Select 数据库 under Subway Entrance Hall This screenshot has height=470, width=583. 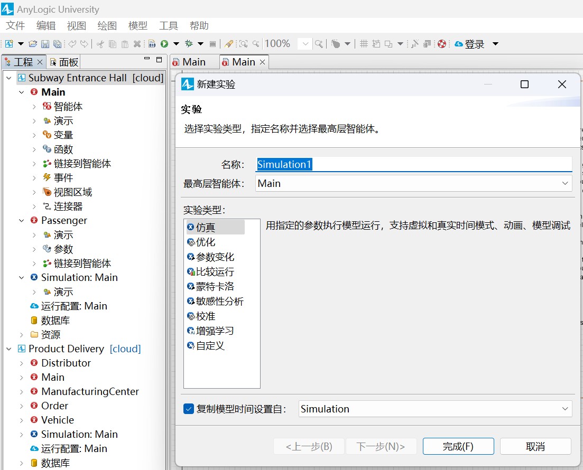55,321
